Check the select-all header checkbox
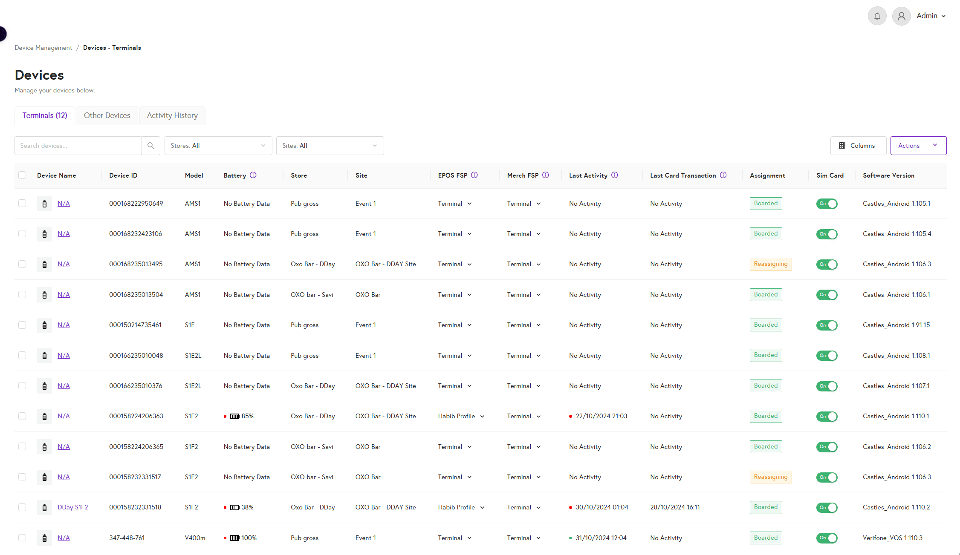 22,175
